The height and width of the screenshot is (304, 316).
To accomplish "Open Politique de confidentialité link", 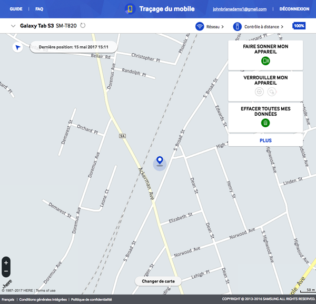I will point(91,300).
